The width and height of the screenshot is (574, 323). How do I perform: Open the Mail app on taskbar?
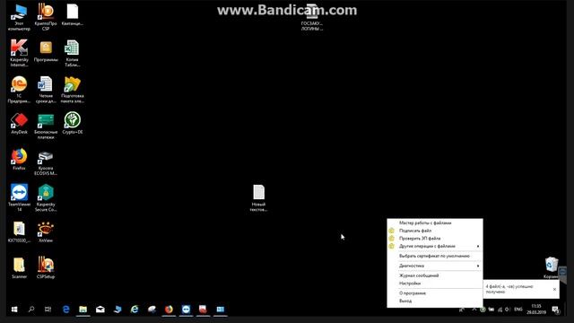click(x=100, y=310)
